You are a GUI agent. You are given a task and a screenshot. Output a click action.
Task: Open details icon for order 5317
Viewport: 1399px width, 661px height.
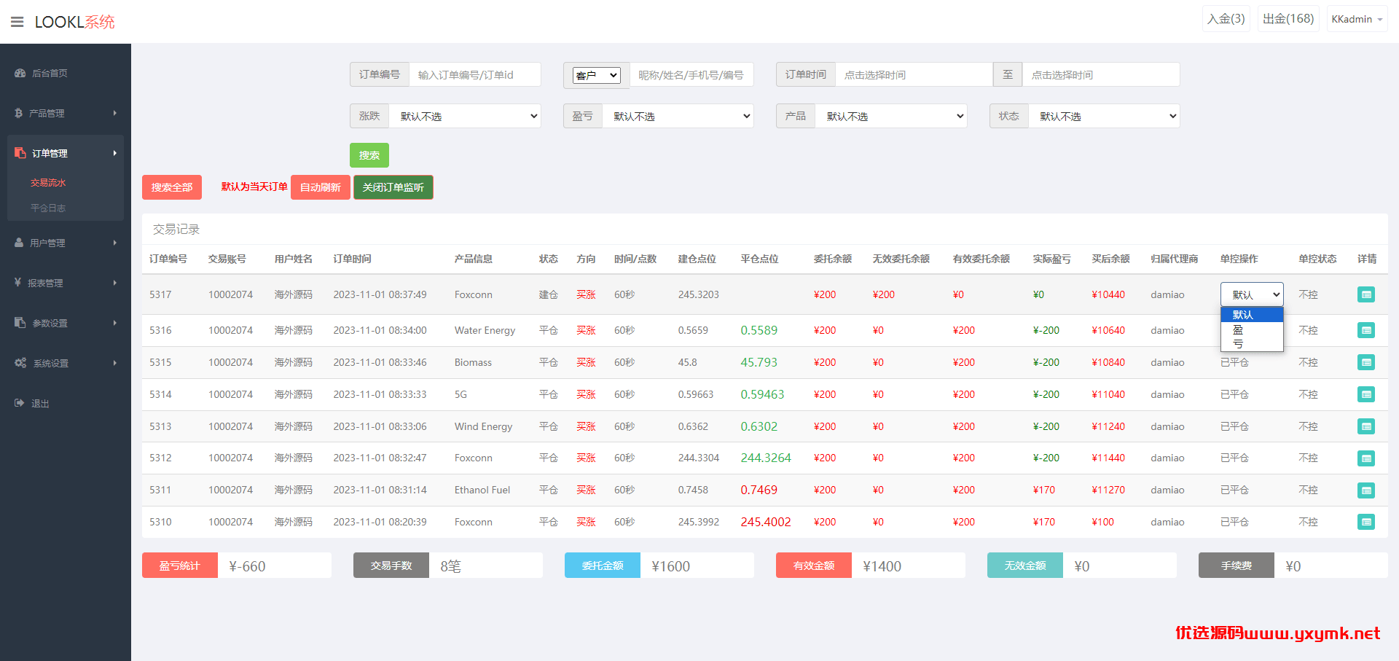1366,294
